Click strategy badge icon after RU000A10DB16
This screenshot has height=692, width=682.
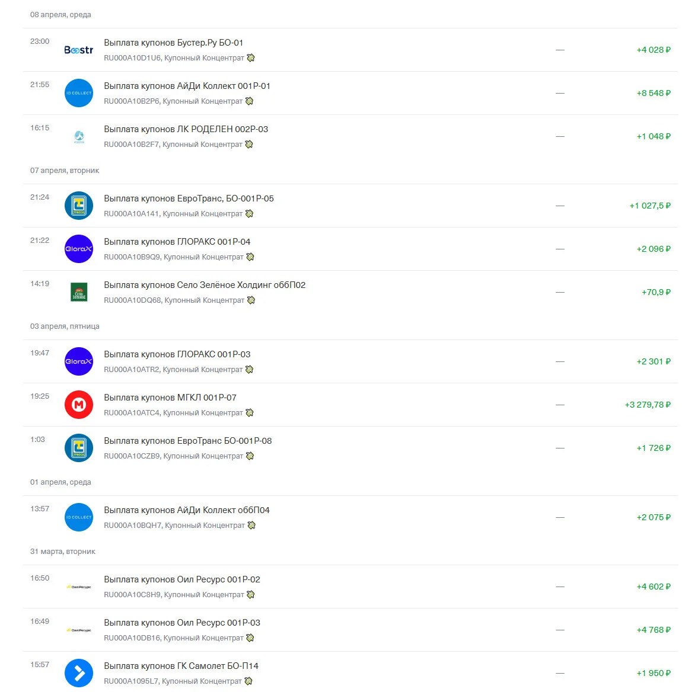tap(250, 637)
